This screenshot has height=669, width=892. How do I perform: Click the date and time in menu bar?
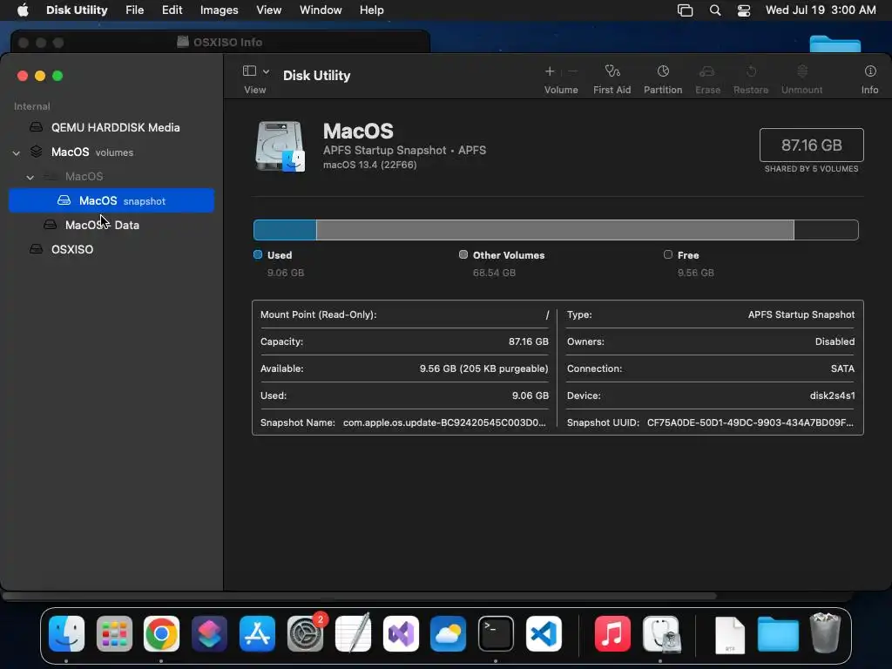(821, 10)
